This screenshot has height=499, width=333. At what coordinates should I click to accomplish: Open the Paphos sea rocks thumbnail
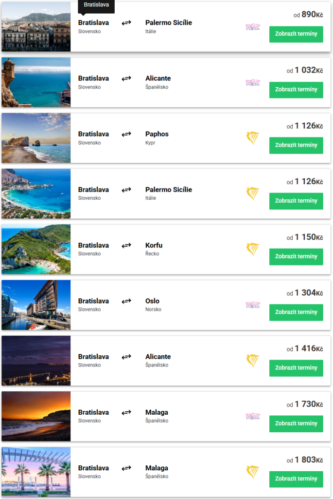click(x=36, y=138)
